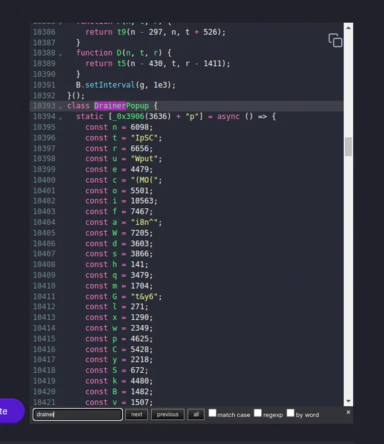Click 't9' function call on line 10386
The height and width of the screenshot is (444, 384).
click(x=121, y=32)
